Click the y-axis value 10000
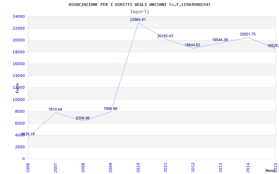Screen dimensions: 279x174 tap(18, 100)
